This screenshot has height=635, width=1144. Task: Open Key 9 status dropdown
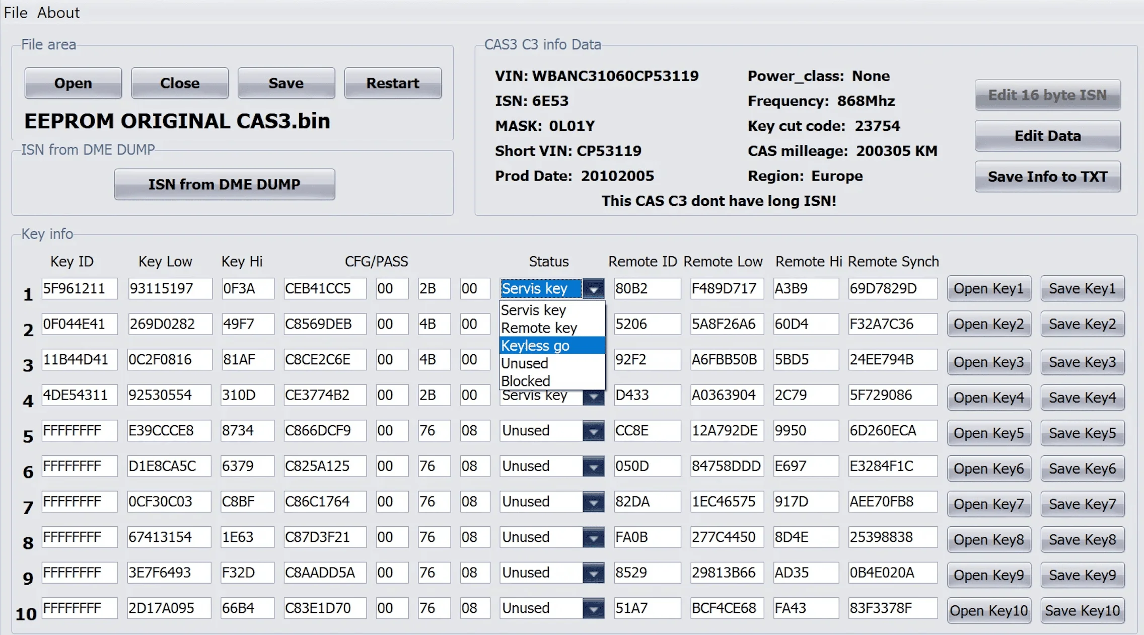click(594, 573)
